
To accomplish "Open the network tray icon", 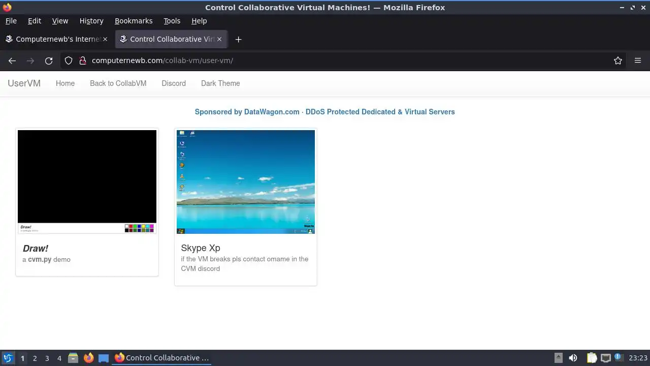I will tap(605, 358).
